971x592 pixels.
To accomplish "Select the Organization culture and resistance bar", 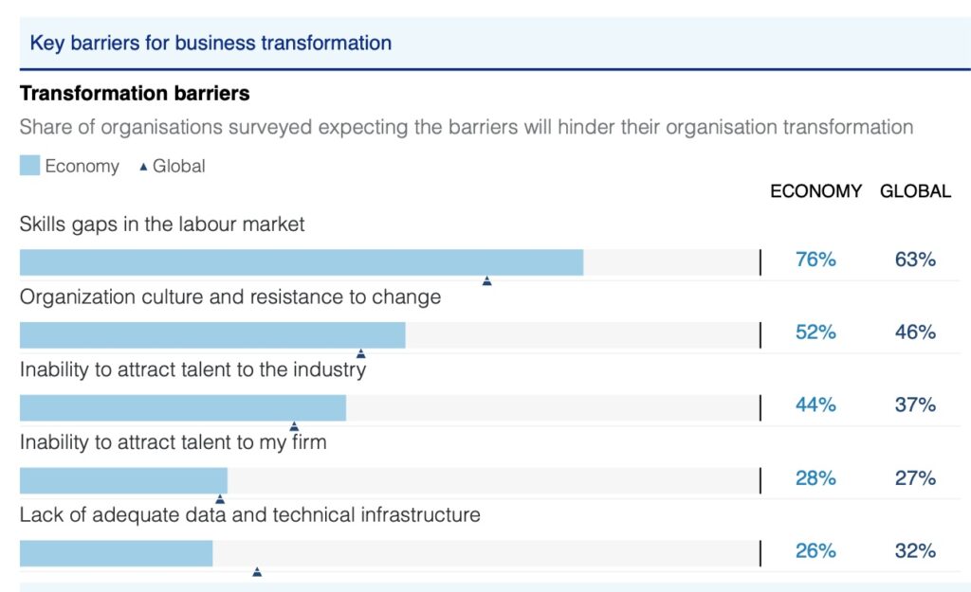I will point(212,335).
